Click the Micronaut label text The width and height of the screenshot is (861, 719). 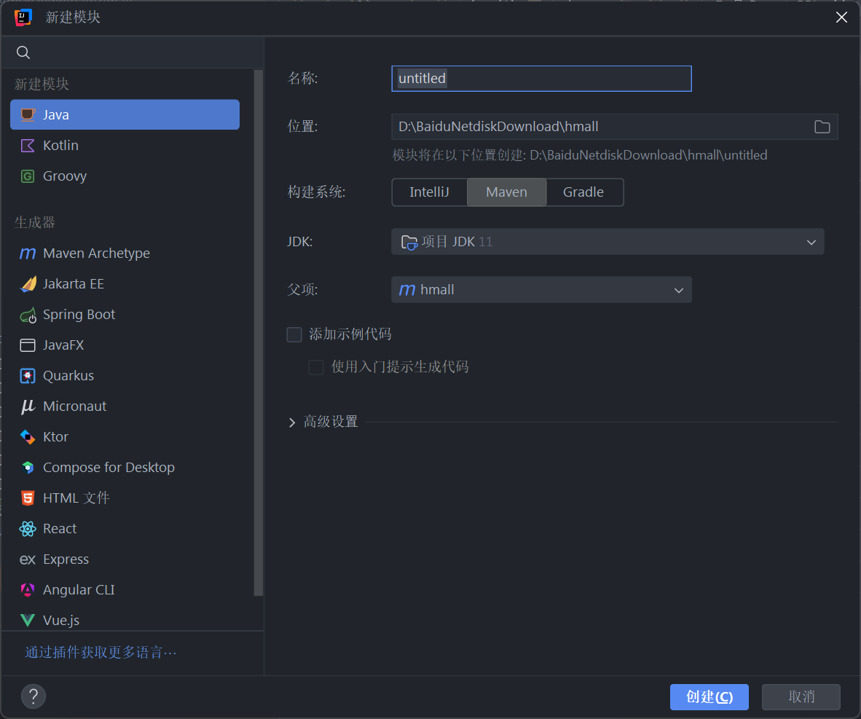pos(75,406)
